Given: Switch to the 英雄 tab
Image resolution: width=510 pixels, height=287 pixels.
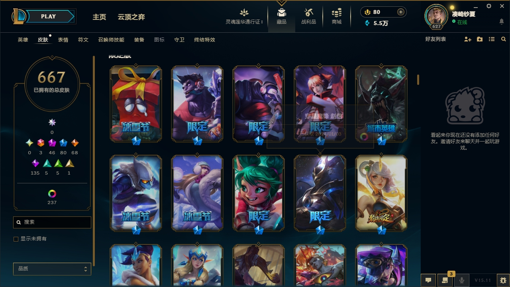Looking at the screenshot, I should point(23,40).
